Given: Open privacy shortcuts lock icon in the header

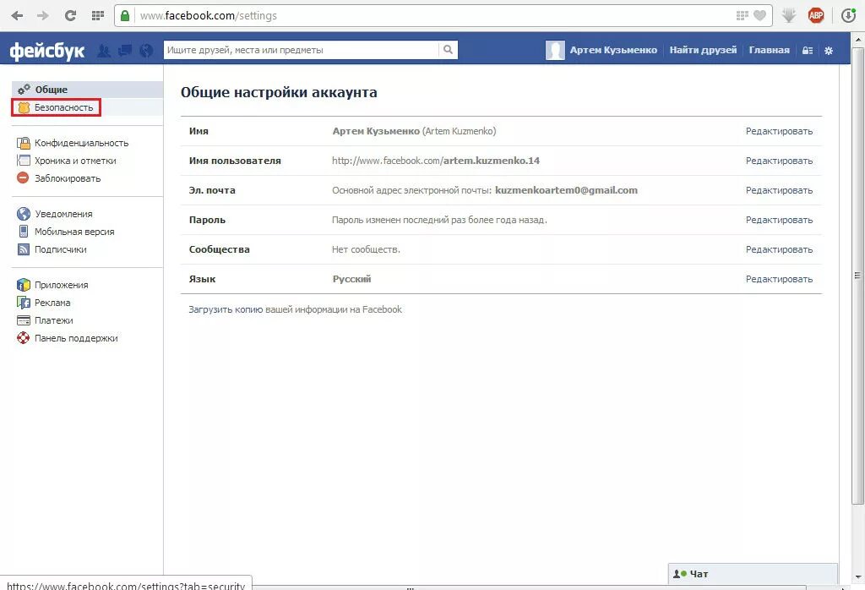Looking at the screenshot, I should click(808, 50).
